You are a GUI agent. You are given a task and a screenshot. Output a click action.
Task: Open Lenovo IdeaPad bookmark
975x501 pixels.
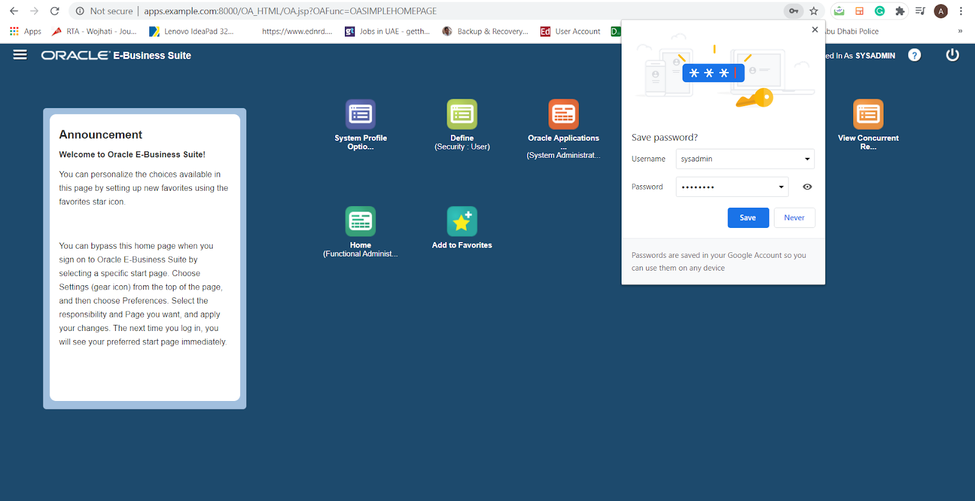191,31
